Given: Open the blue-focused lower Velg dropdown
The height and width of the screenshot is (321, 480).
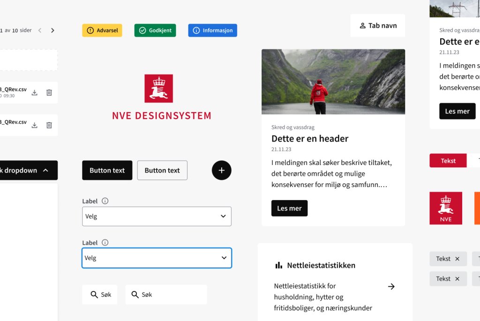Looking at the screenshot, I should click(157, 258).
